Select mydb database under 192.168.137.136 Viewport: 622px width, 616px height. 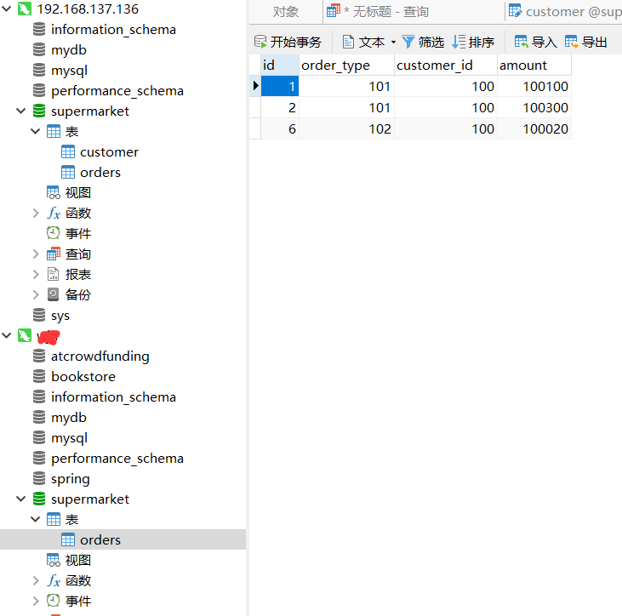pyautogui.click(x=69, y=50)
